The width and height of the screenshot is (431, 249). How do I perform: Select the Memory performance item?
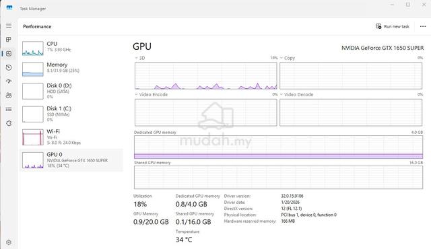(x=71, y=69)
